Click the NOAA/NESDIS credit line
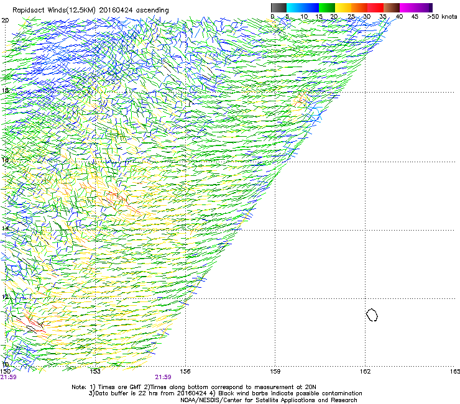The width and height of the screenshot is (460, 404). [269, 400]
